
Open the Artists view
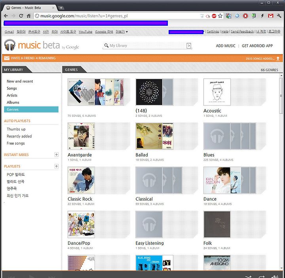[12, 96]
